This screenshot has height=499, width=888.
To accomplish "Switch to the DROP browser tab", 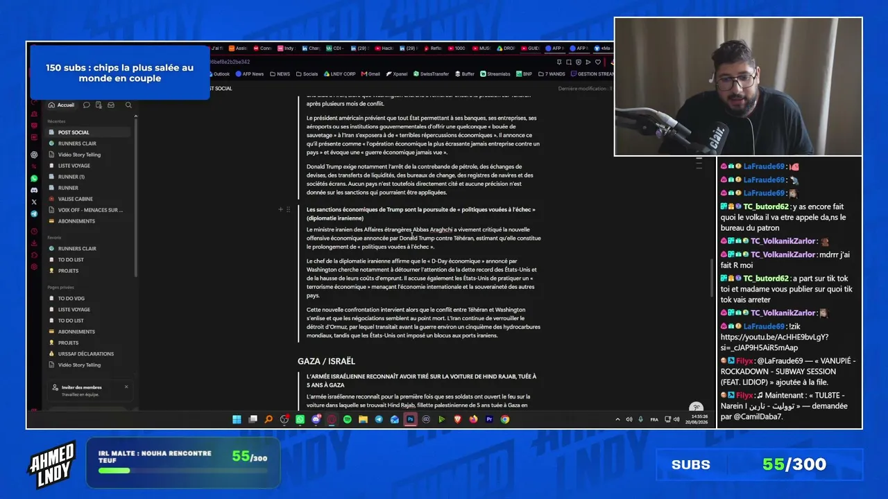I will [506, 49].
